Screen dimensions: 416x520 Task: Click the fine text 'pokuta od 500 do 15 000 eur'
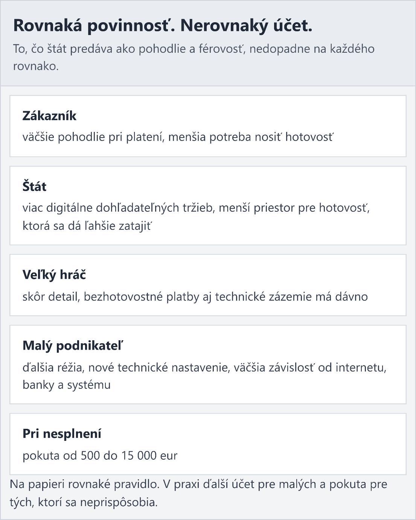100,456
